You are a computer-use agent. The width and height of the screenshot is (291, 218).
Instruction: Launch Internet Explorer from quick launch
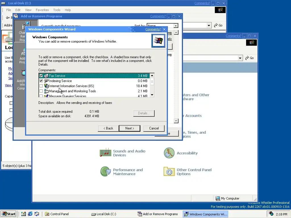point(30,214)
